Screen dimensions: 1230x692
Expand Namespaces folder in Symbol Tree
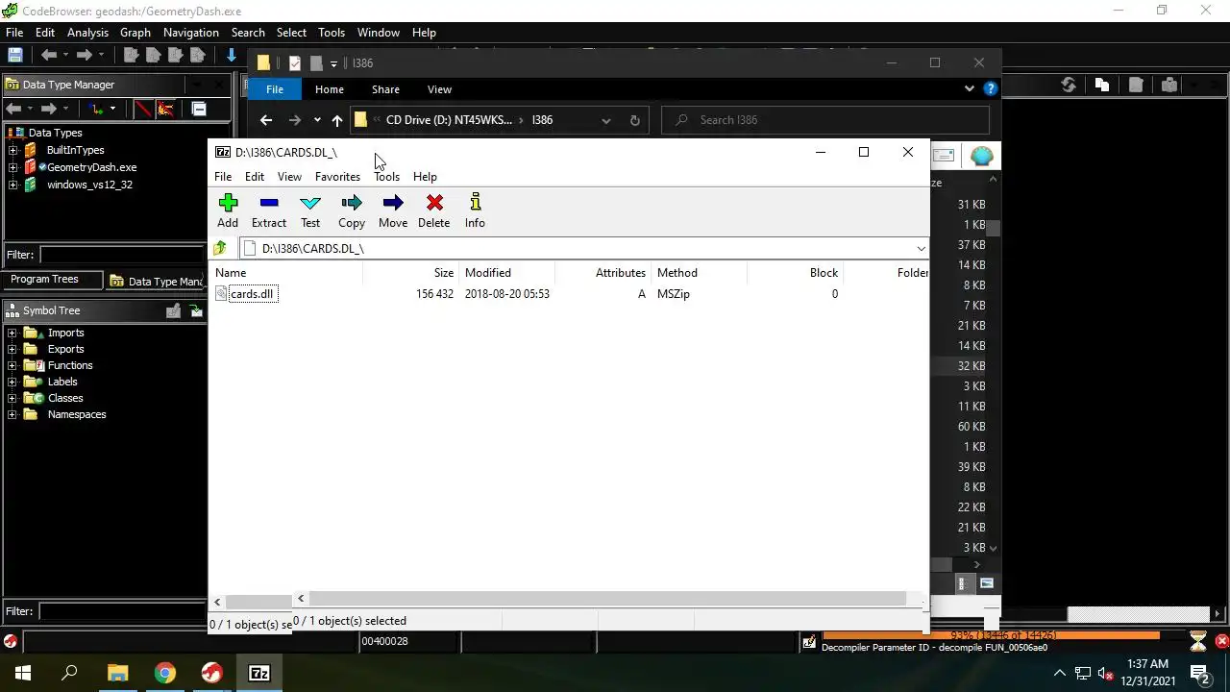point(12,414)
